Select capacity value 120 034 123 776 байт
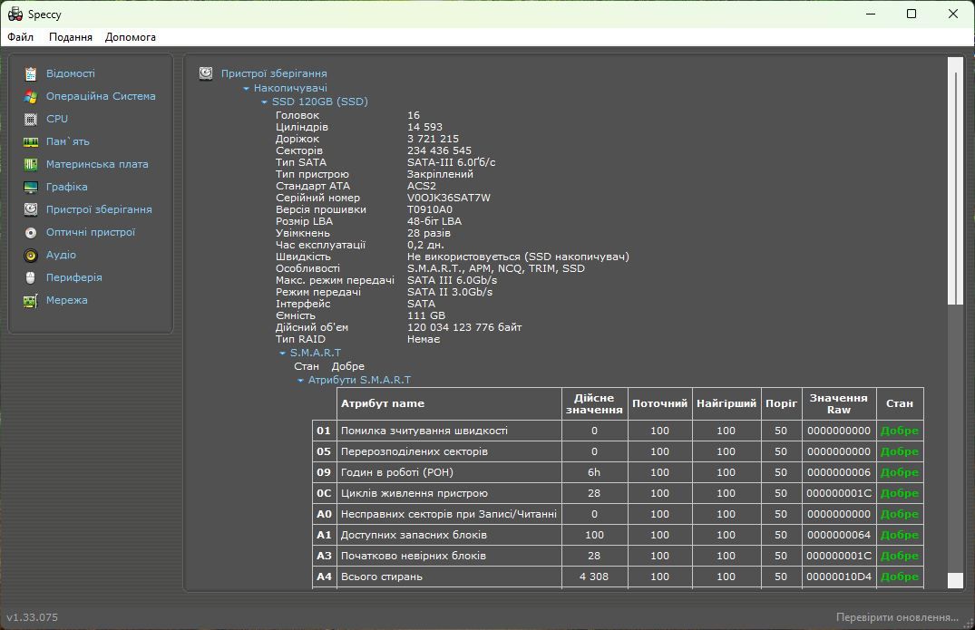 [464, 327]
